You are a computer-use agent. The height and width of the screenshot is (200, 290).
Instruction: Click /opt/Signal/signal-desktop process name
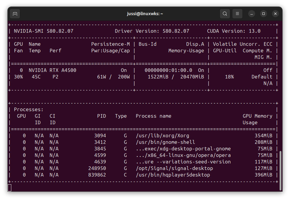click(174, 168)
